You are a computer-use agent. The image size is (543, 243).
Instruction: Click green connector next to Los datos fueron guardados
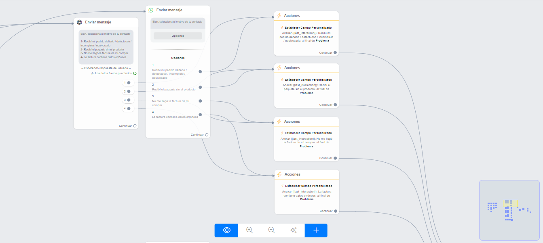pyautogui.click(x=135, y=73)
